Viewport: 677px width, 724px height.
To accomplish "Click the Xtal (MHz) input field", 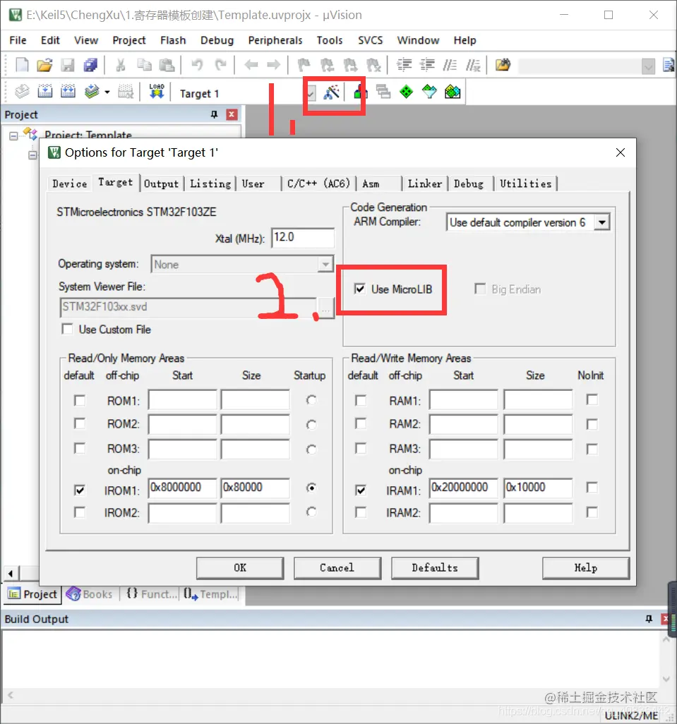I will [302, 237].
